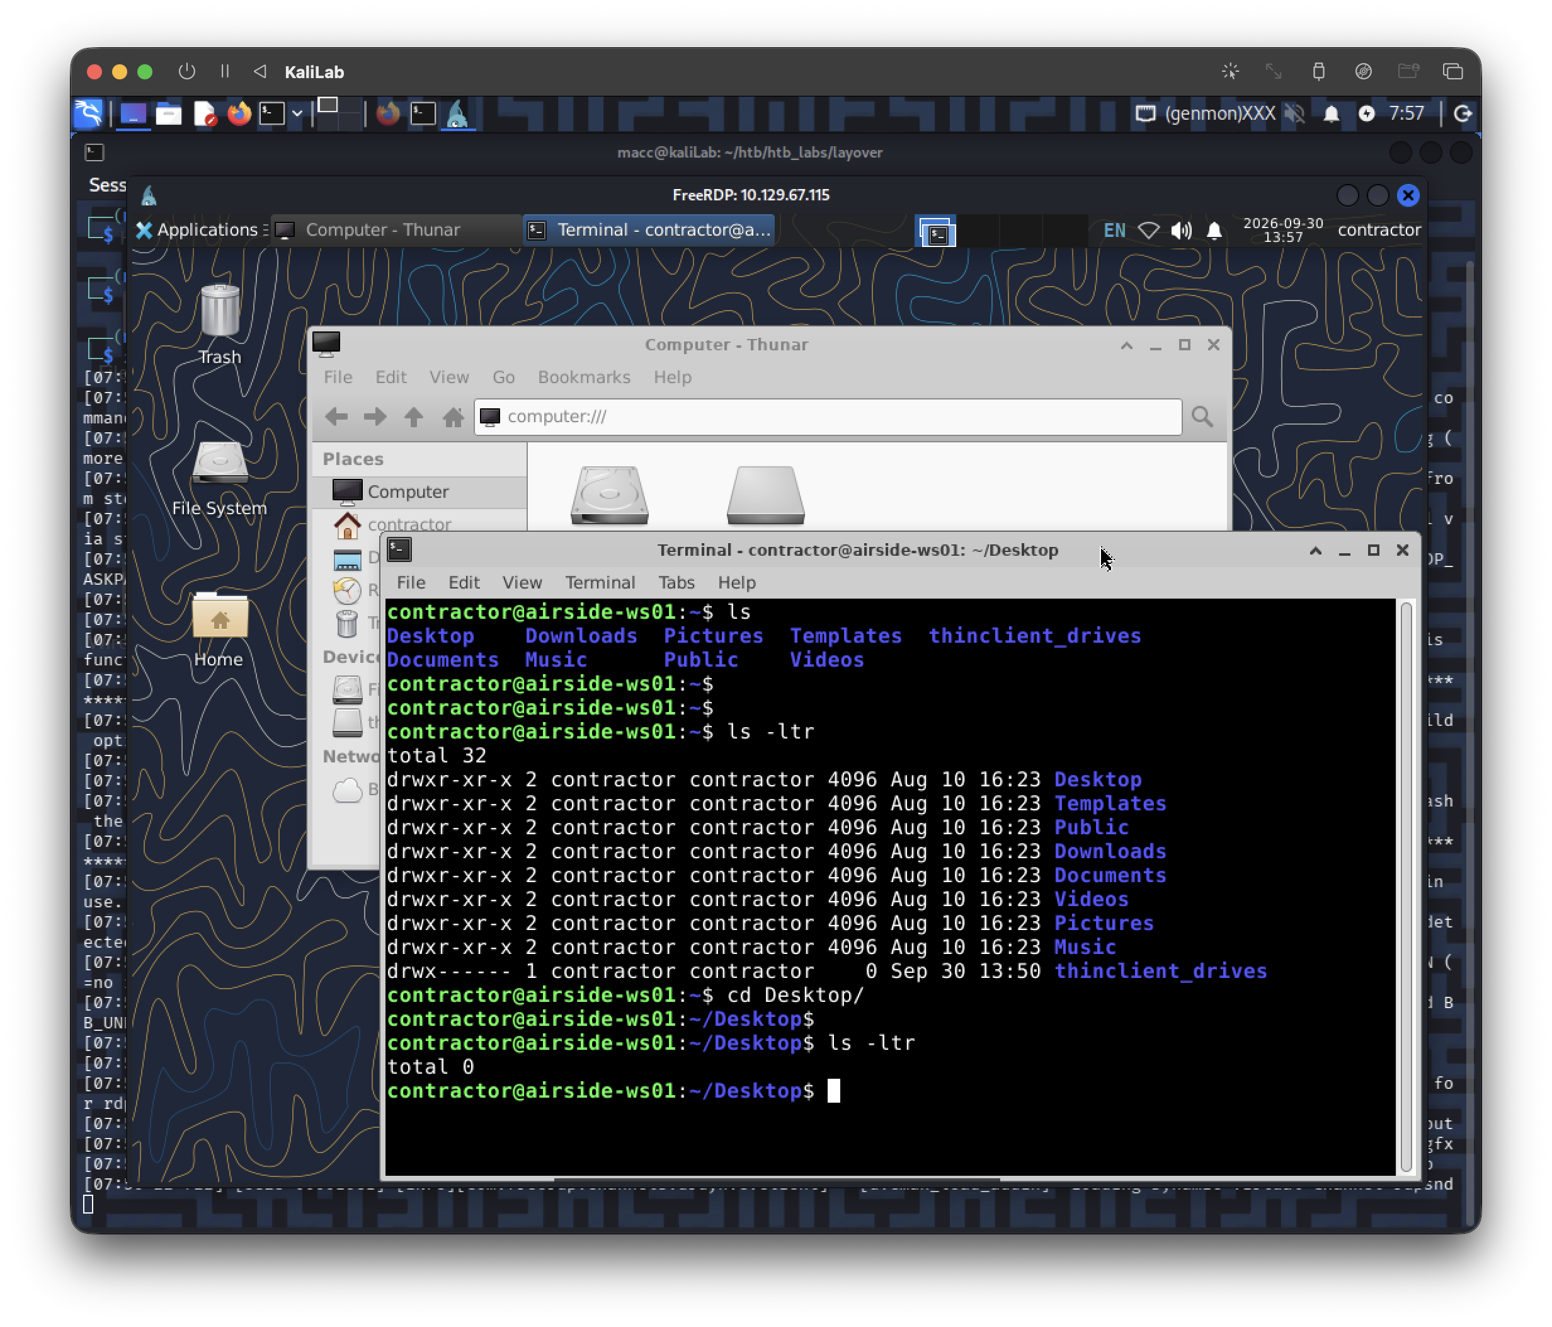Click the remote panel clock 2026-09-30

pyautogui.click(x=1283, y=230)
